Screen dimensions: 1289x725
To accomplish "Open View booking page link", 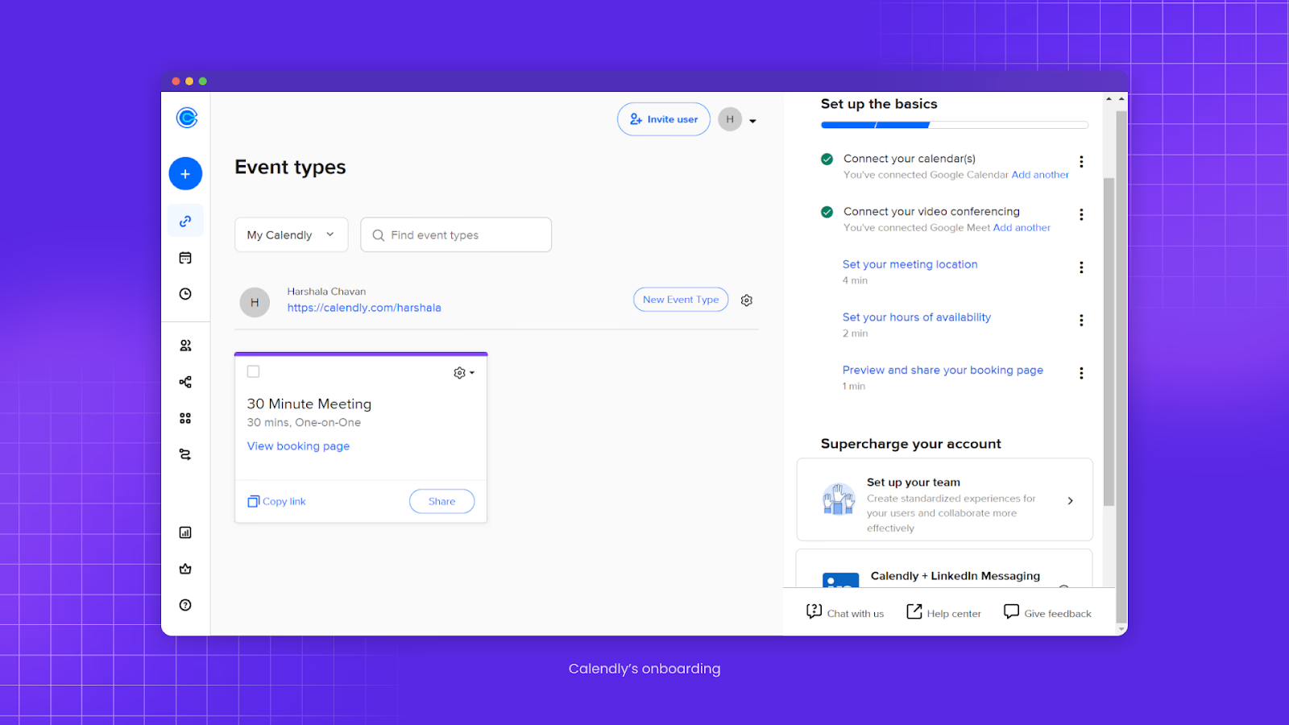I will click(x=298, y=445).
